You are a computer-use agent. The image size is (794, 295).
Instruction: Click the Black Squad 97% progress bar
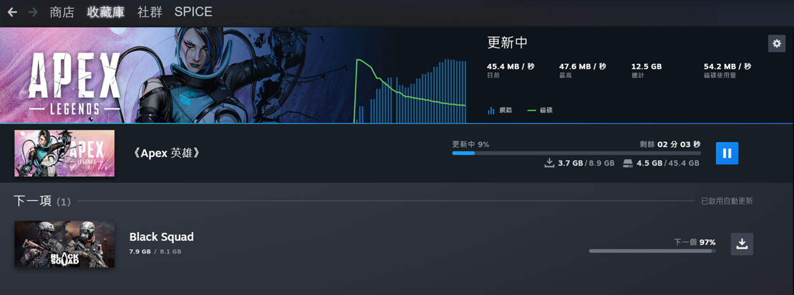pyautogui.click(x=652, y=251)
